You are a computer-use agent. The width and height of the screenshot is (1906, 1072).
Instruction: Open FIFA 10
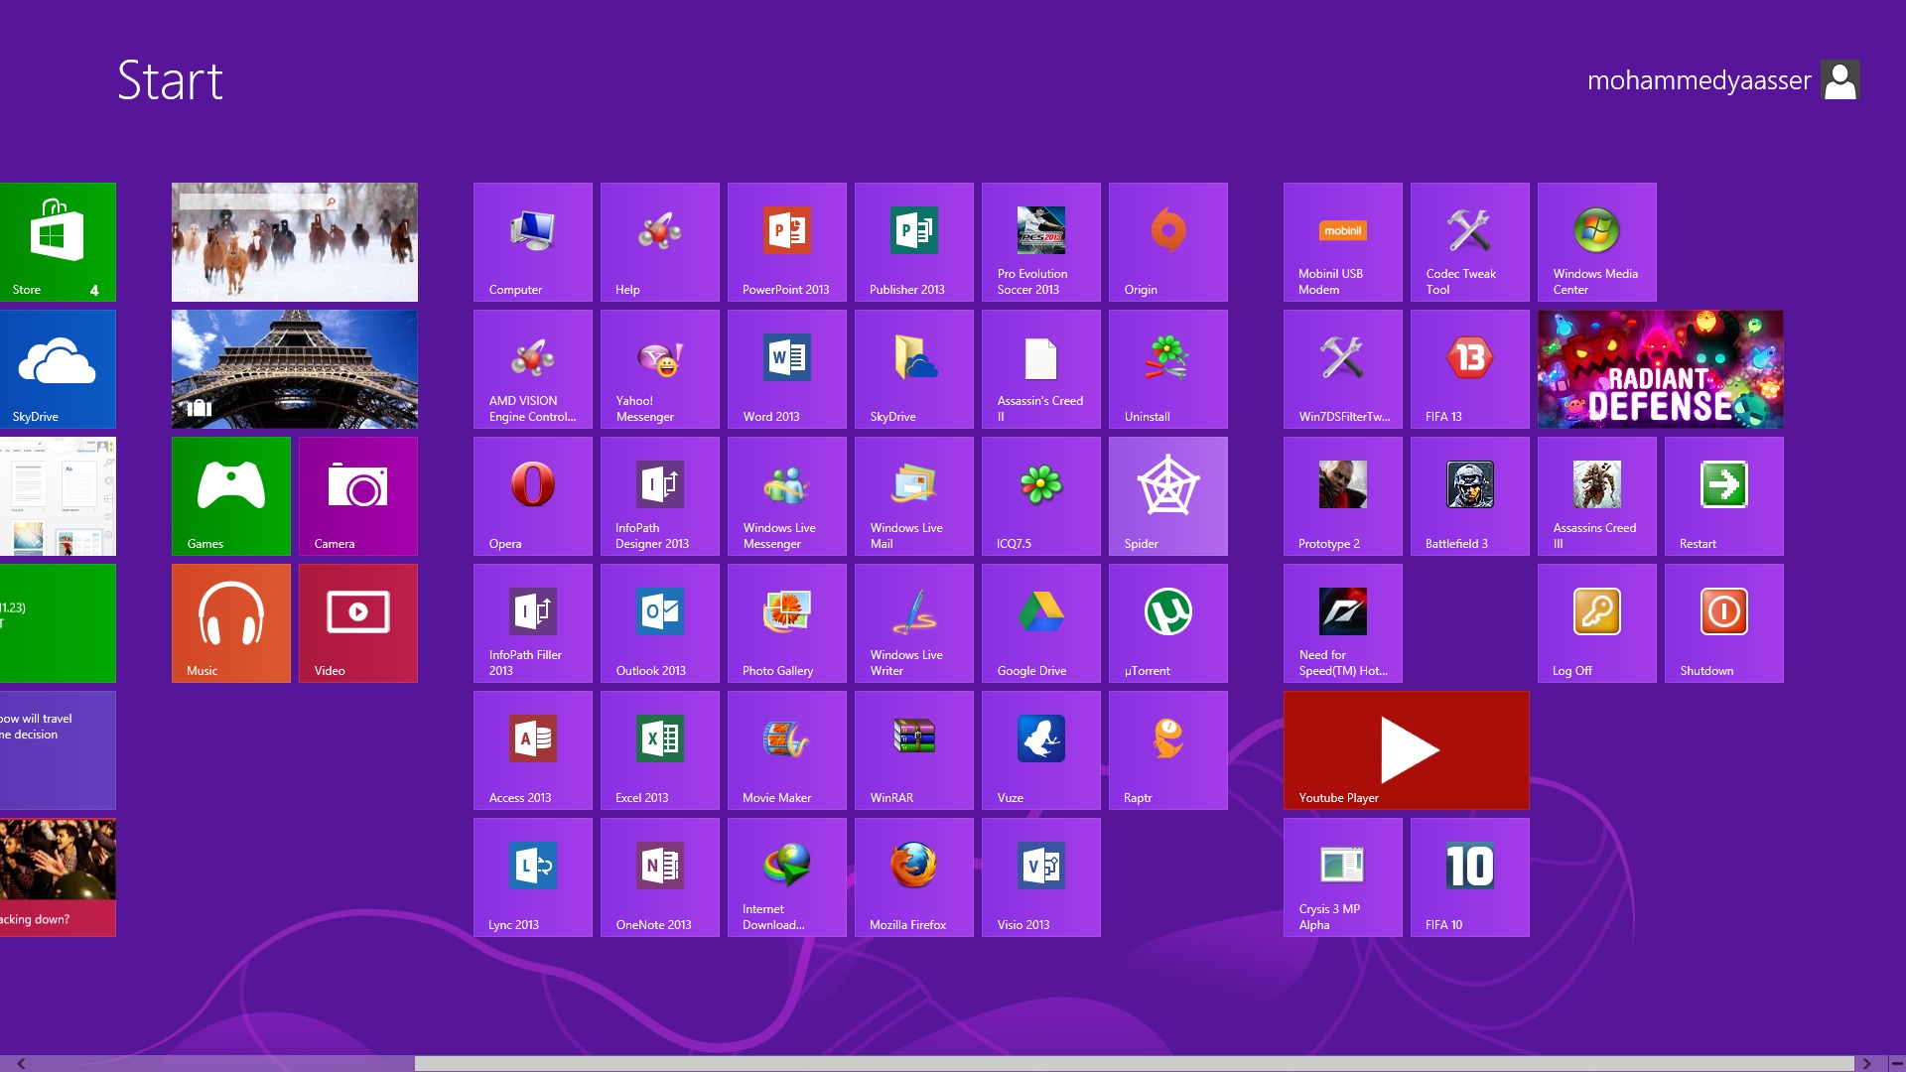1470,877
